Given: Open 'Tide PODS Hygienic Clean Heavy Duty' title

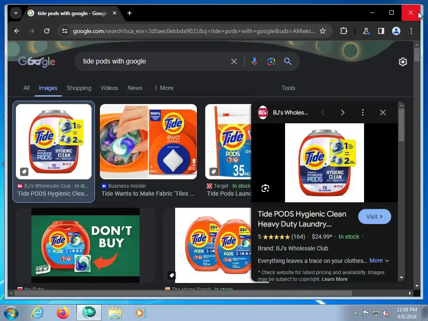Looking at the screenshot, I should pyautogui.click(x=302, y=219).
